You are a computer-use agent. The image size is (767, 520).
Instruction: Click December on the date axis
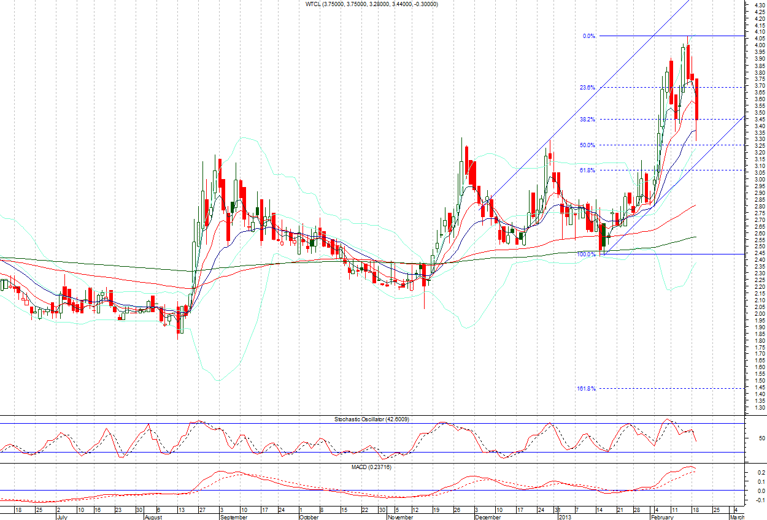tap(489, 517)
